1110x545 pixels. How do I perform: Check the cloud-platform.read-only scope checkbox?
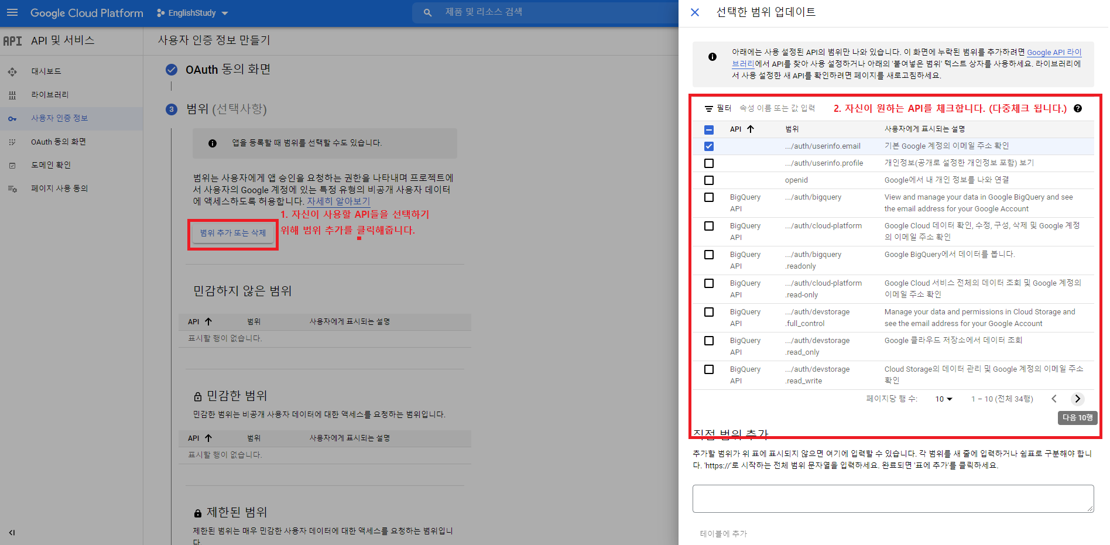click(709, 283)
